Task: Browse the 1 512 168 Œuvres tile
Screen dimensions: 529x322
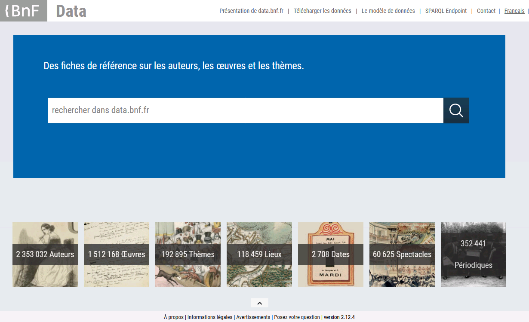Action: 117,255
